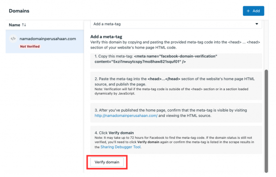The height and width of the screenshot is (177, 276).
Task: Click the Not Verified status badge
Action: pos(30,46)
